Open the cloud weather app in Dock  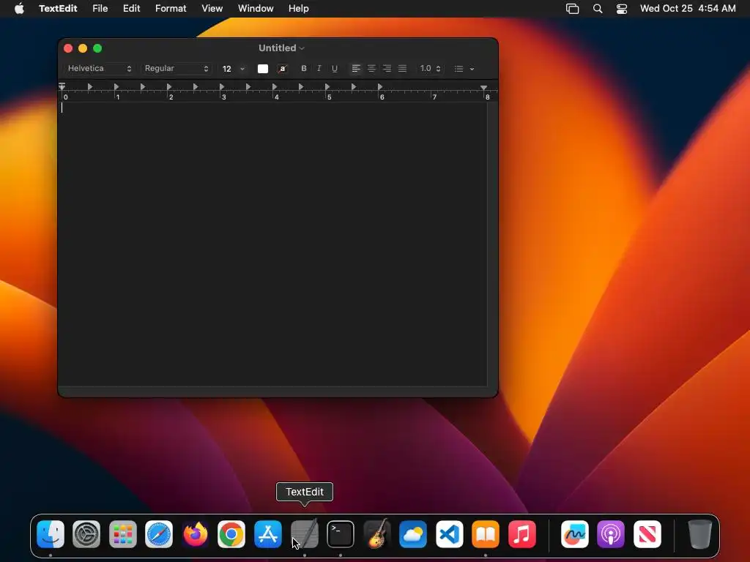click(413, 534)
